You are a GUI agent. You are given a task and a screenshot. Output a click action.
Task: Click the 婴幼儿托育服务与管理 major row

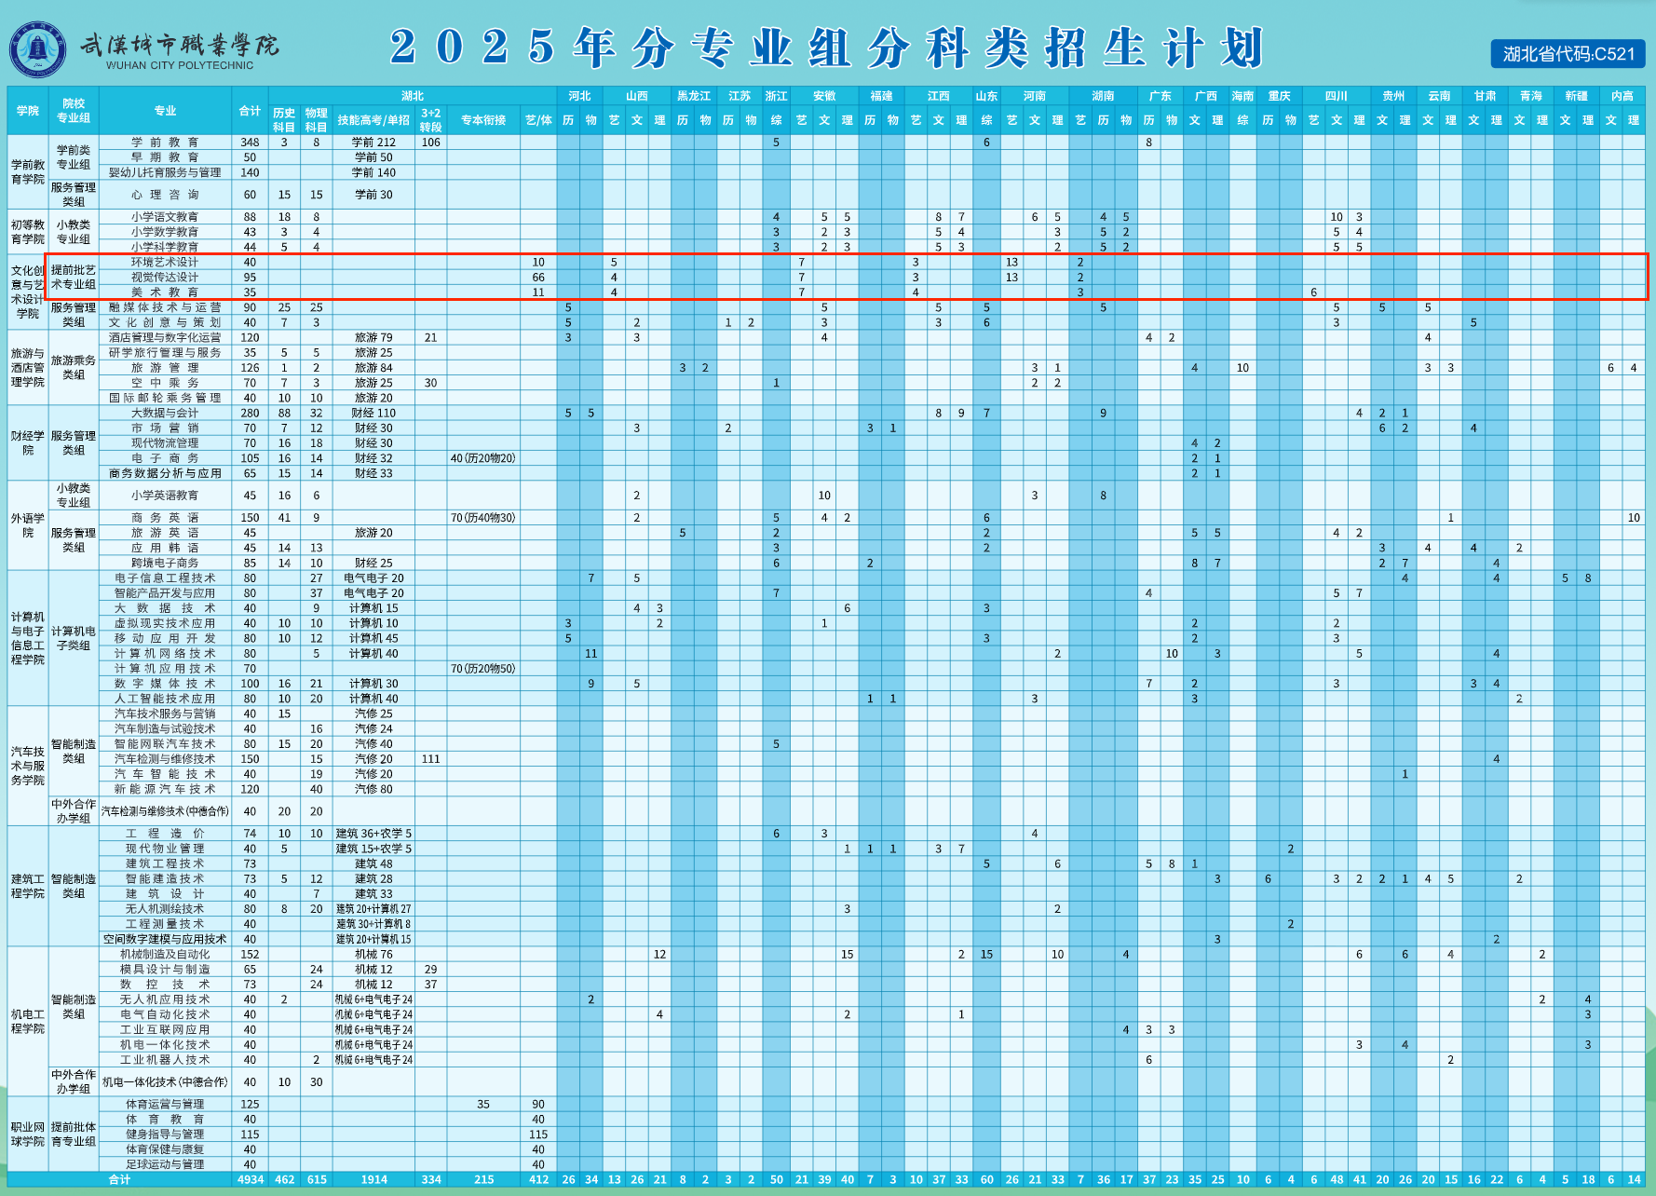[165, 172]
